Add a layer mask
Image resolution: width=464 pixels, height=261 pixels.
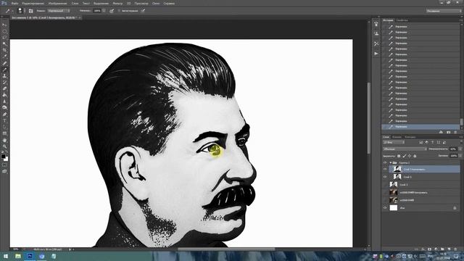point(429,249)
